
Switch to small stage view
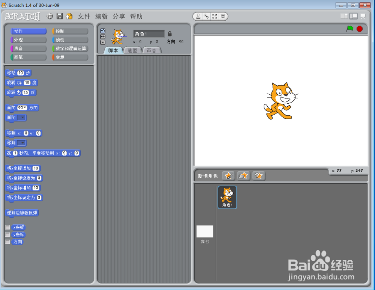(x=344, y=16)
